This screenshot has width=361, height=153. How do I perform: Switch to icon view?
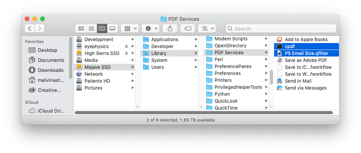tap(81, 28)
